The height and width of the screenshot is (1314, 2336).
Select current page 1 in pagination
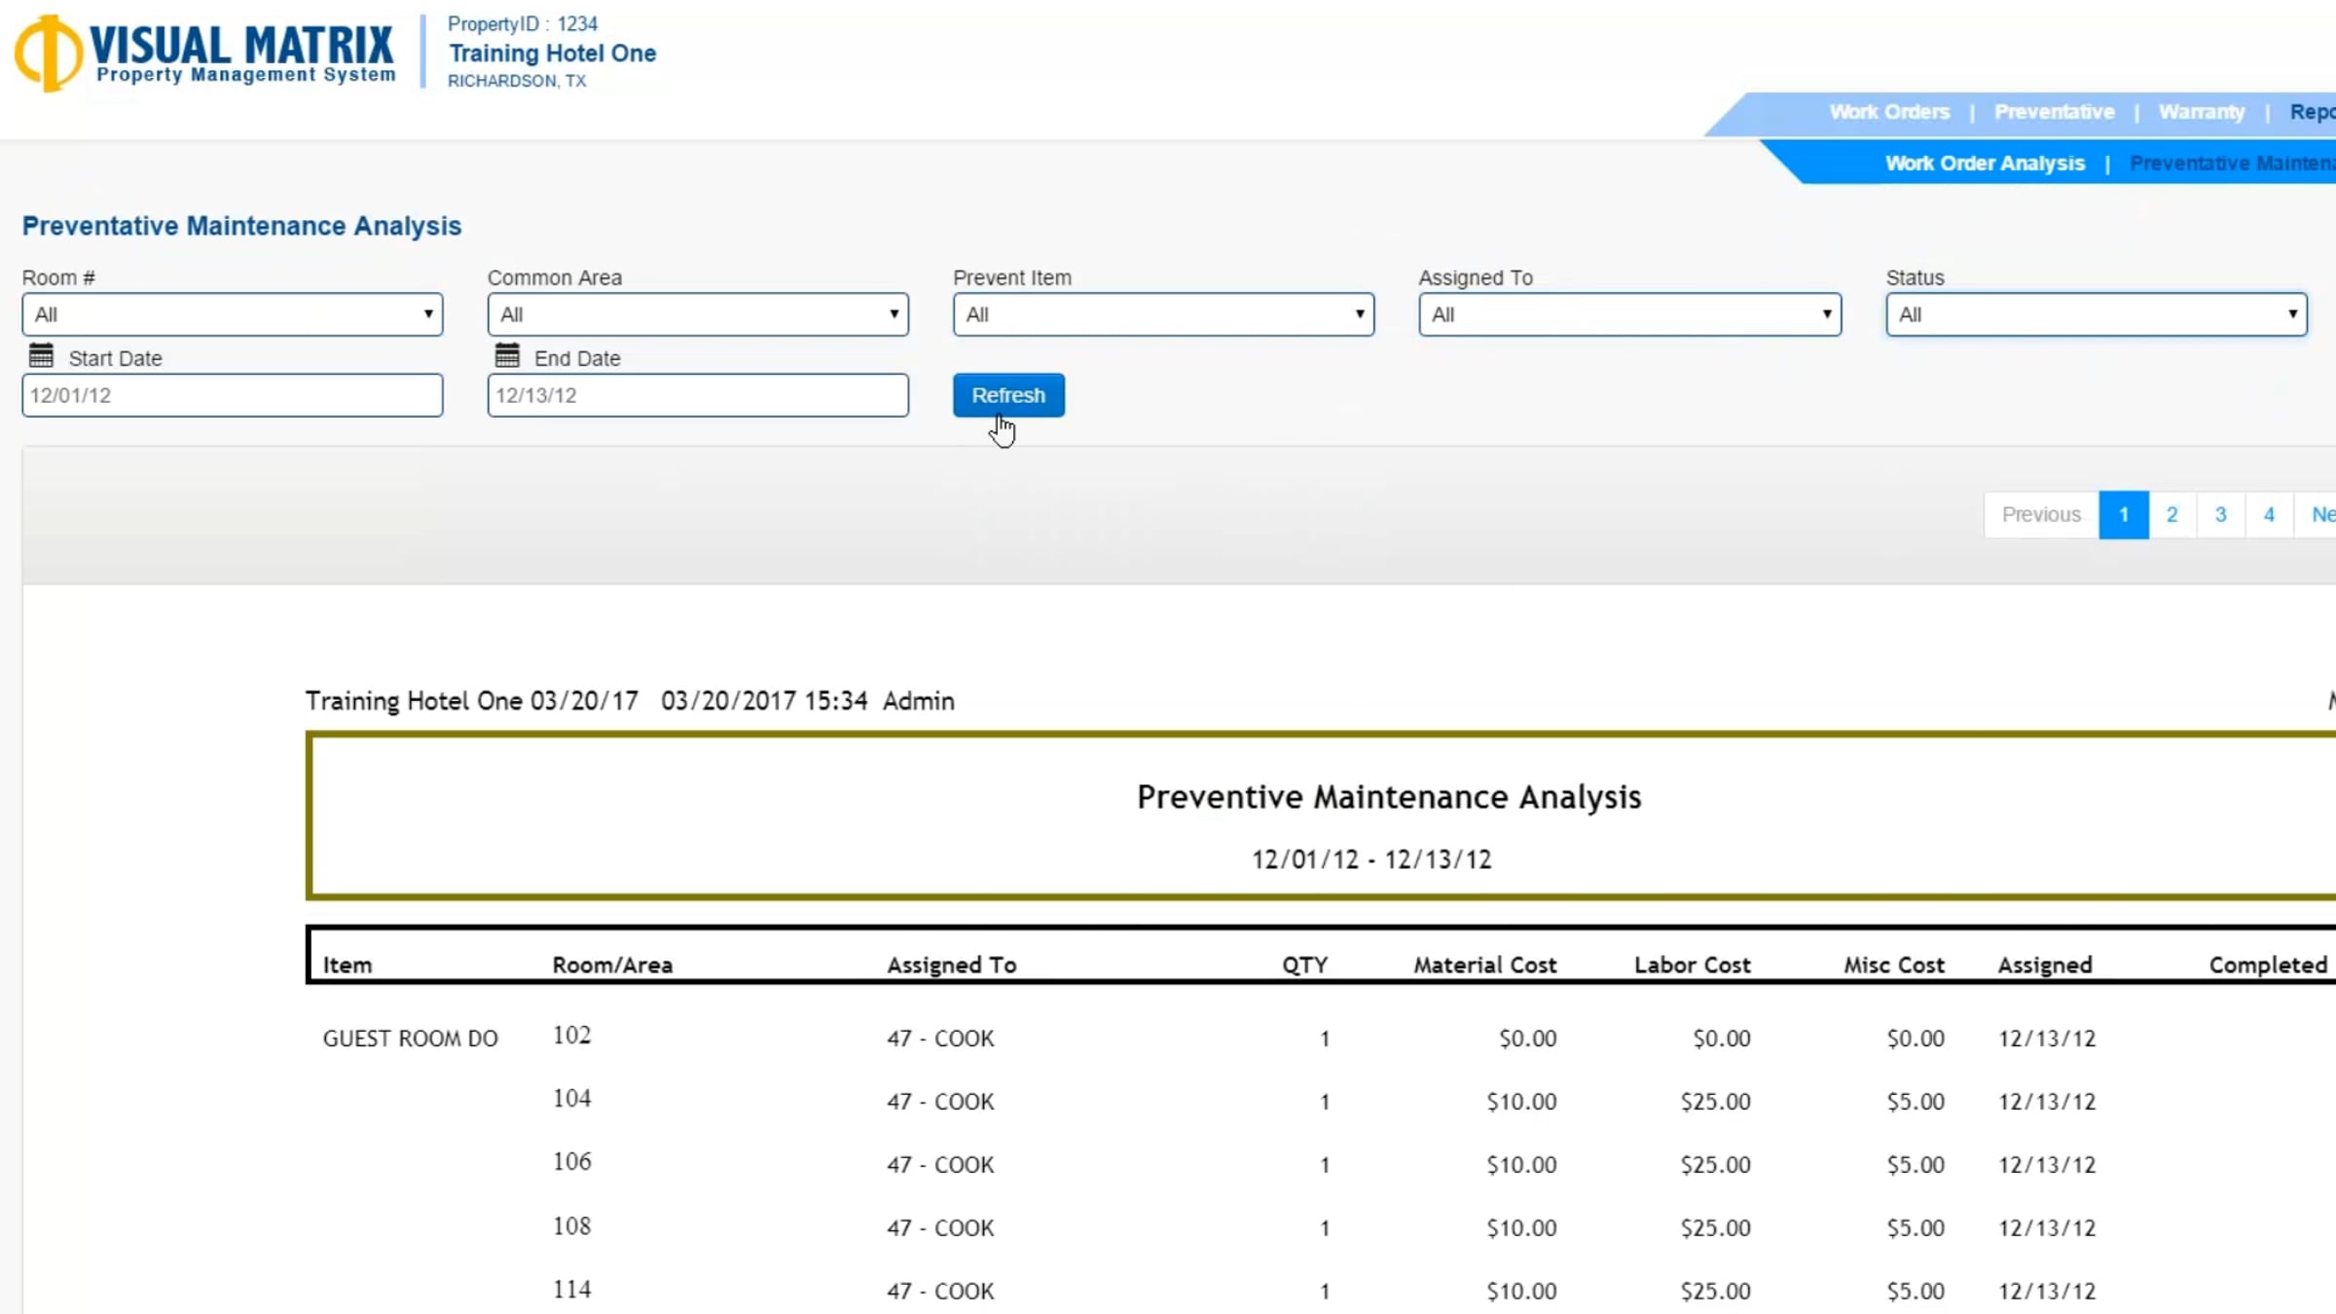pos(2123,515)
